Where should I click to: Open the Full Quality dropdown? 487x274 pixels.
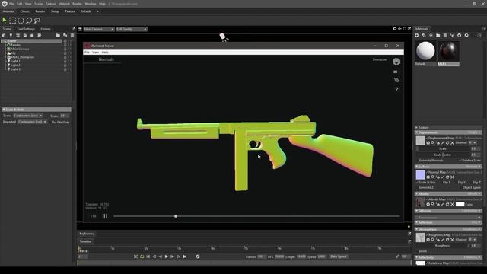pyautogui.click(x=132, y=29)
